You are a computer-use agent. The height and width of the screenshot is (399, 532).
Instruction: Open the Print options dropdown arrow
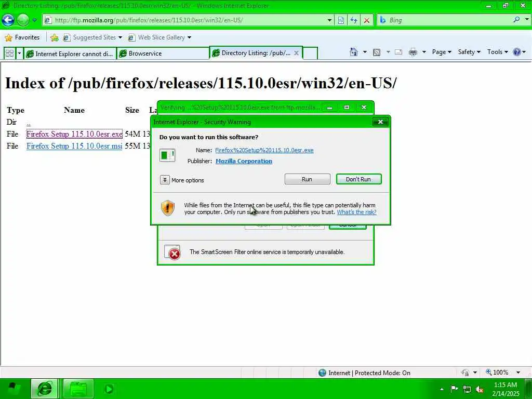pyautogui.click(x=424, y=52)
